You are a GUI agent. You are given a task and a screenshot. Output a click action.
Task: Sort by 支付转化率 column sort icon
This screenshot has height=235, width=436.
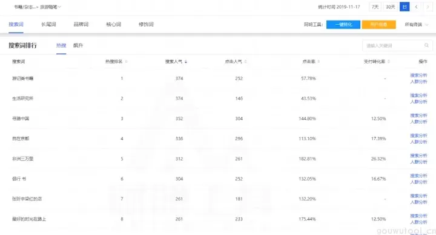pyautogui.click(x=389, y=62)
